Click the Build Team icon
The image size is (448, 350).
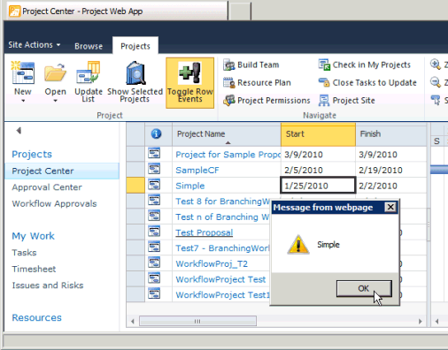click(228, 65)
